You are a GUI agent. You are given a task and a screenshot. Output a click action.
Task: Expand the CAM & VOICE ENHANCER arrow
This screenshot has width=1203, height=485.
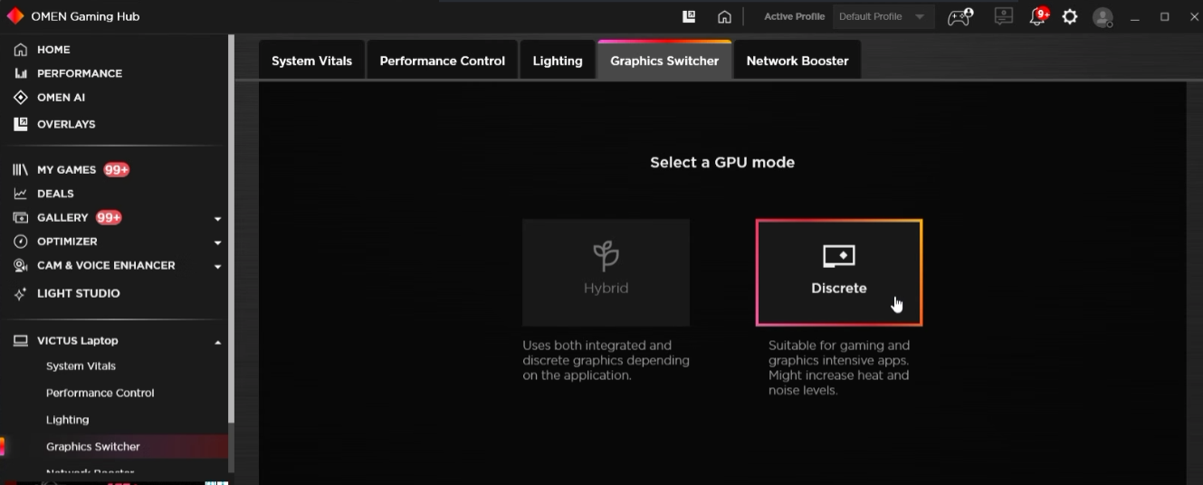pyautogui.click(x=217, y=267)
